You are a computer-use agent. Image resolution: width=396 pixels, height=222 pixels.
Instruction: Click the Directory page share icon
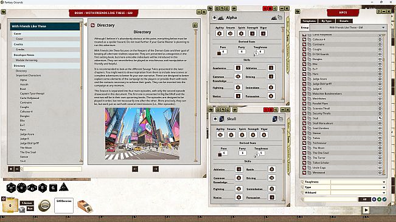point(195,25)
